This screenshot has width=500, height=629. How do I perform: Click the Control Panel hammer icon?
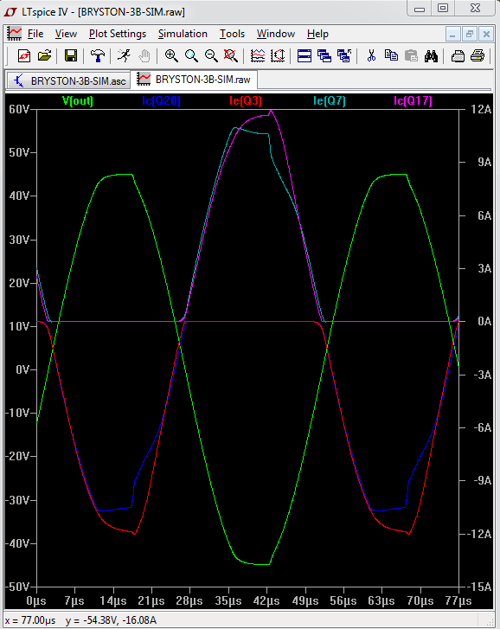coord(98,55)
